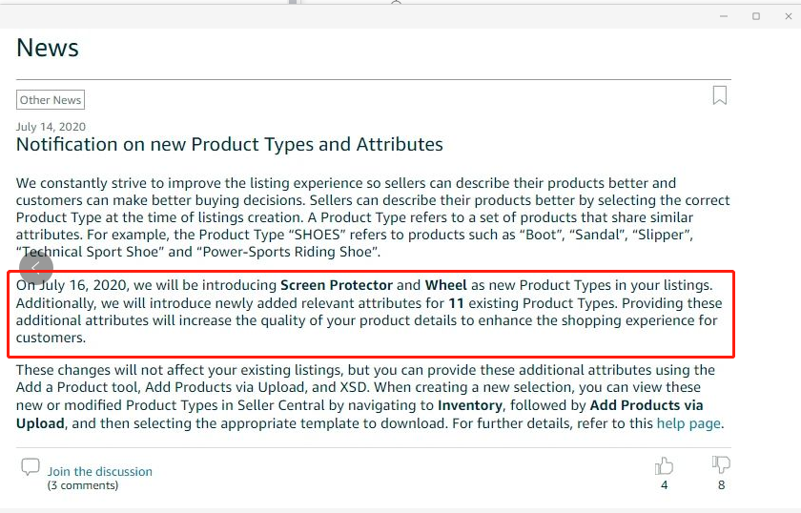This screenshot has height=513, width=801.
Task: Click the dislike count number 8
Action: [x=721, y=485]
